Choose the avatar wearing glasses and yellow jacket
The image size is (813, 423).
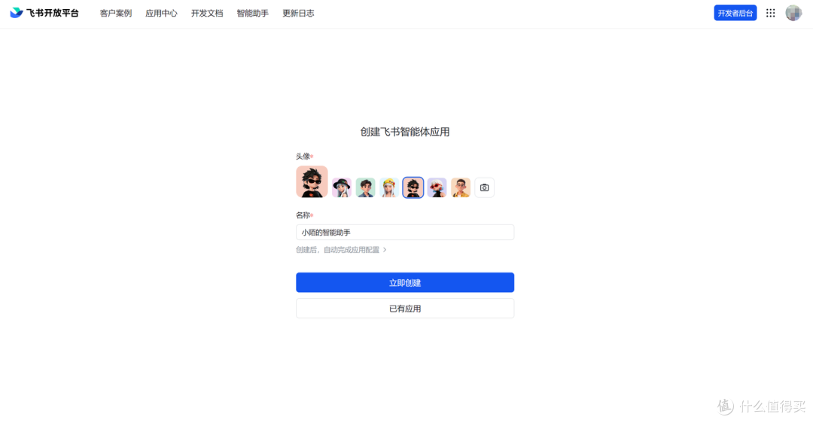pyautogui.click(x=461, y=187)
